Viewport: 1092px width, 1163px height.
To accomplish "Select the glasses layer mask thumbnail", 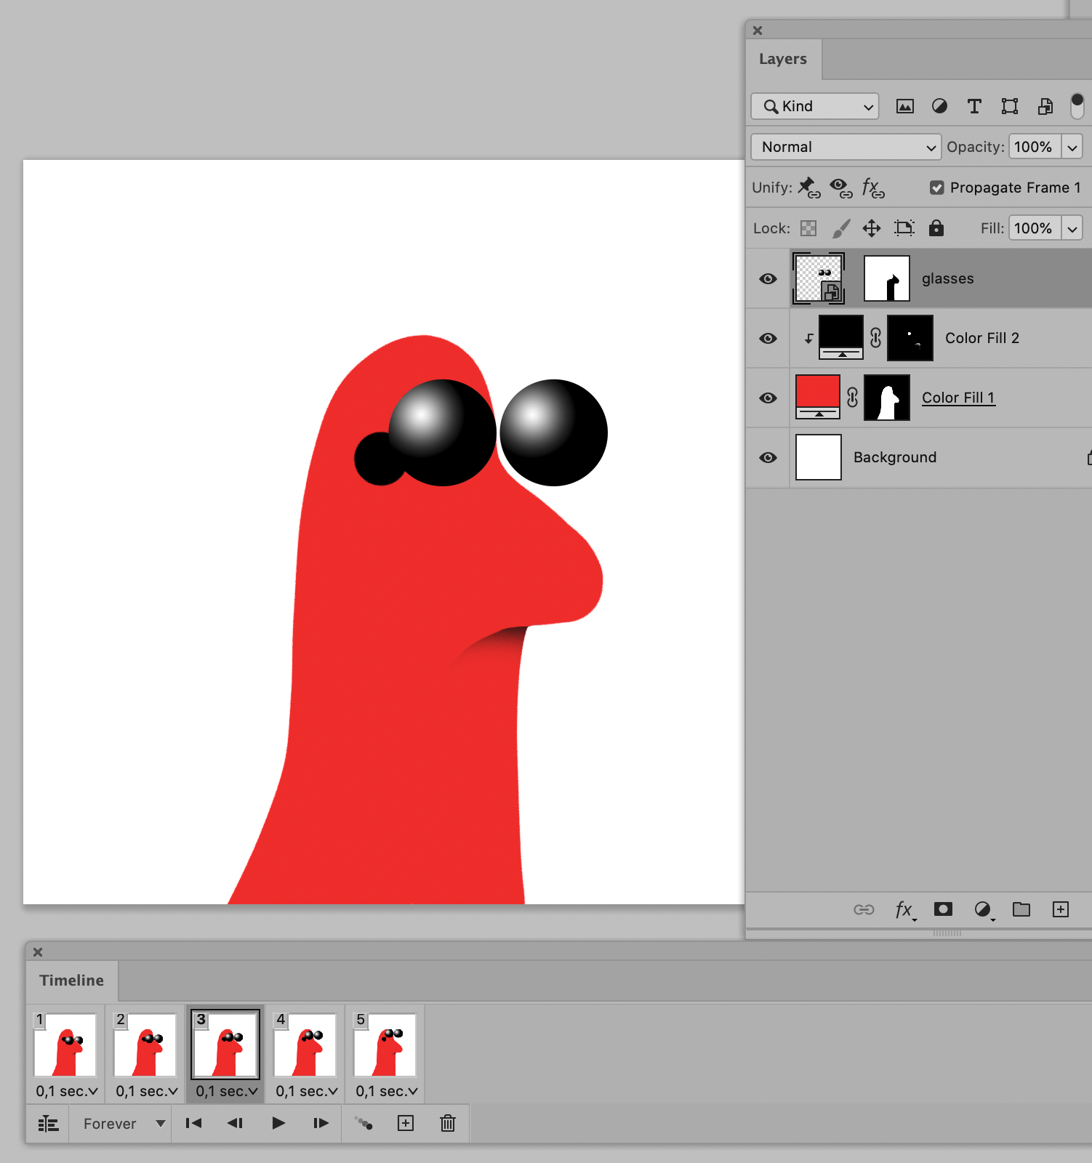I will 887,278.
